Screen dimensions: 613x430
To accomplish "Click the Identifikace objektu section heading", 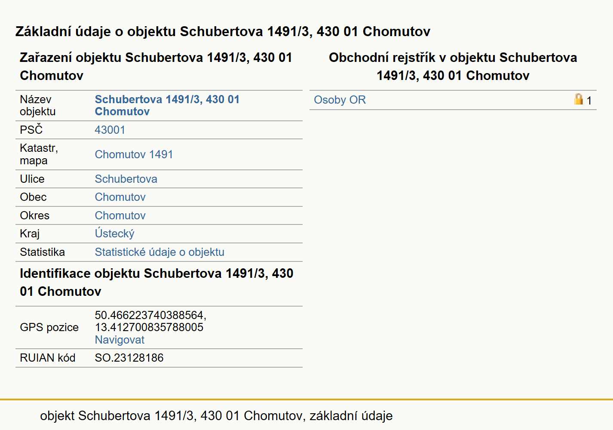I will click(156, 282).
